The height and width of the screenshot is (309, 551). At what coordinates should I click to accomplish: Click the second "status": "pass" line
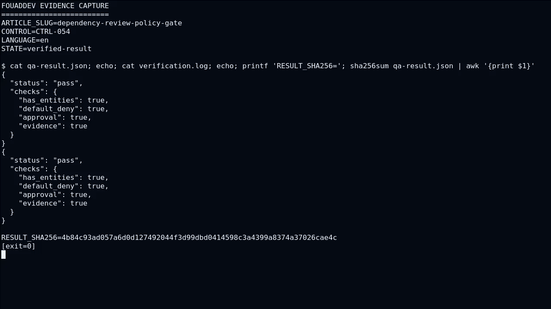(46, 160)
